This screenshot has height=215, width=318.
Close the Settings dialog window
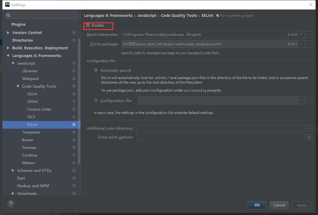point(311,5)
